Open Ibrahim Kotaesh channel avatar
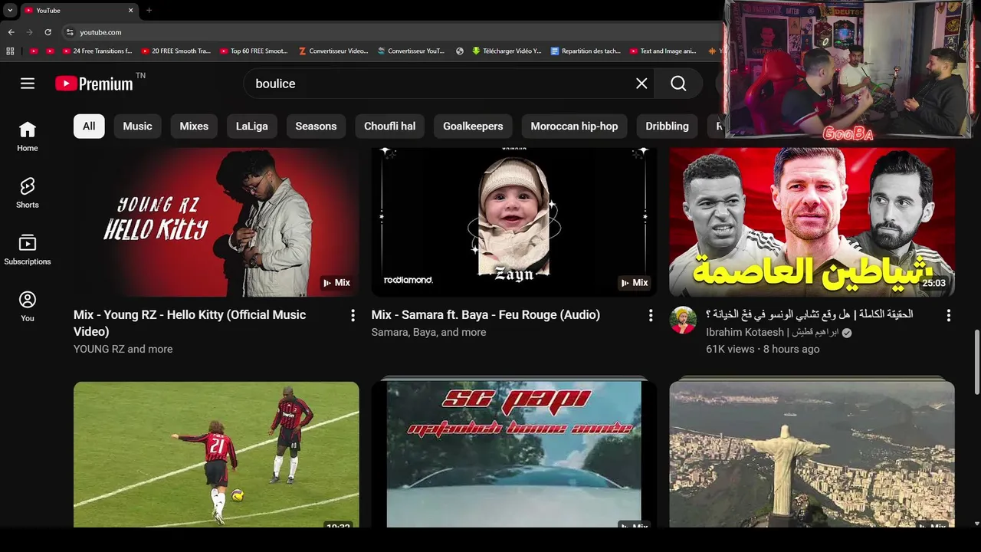981x552 pixels. [x=683, y=320]
